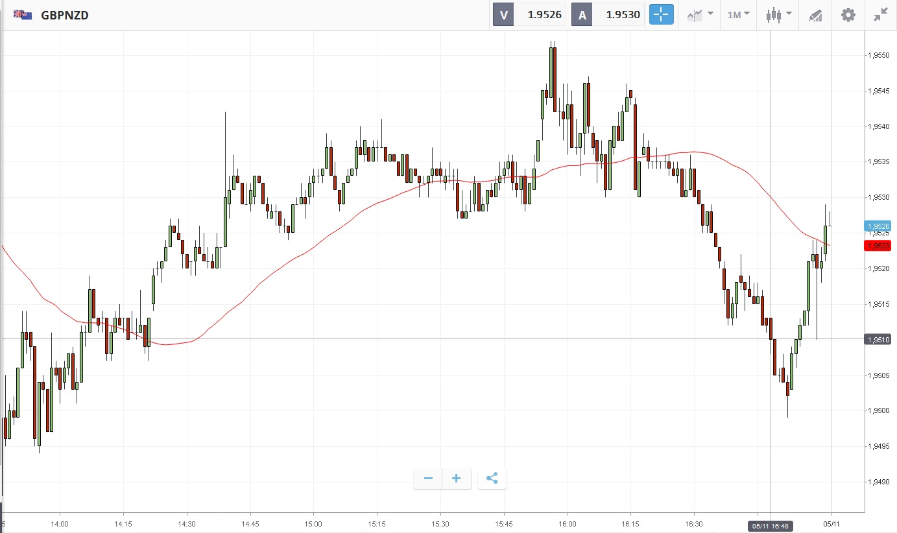Open the compare instruments dropdown

(x=700, y=15)
